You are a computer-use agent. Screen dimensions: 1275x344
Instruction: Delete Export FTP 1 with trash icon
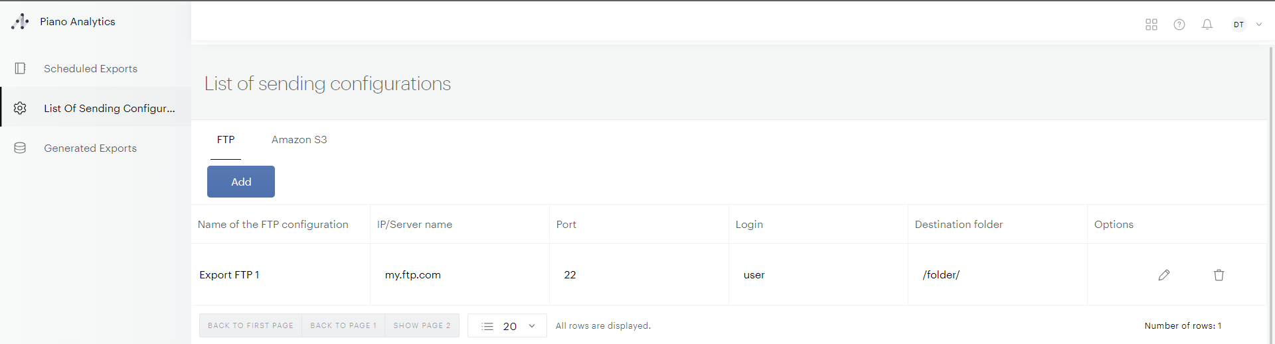click(x=1219, y=275)
